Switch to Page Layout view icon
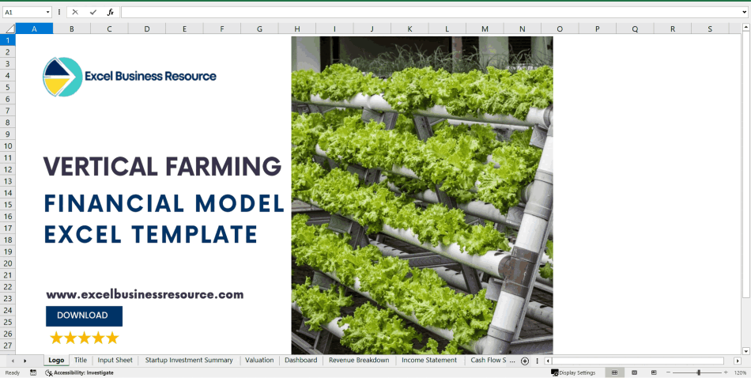 point(634,372)
